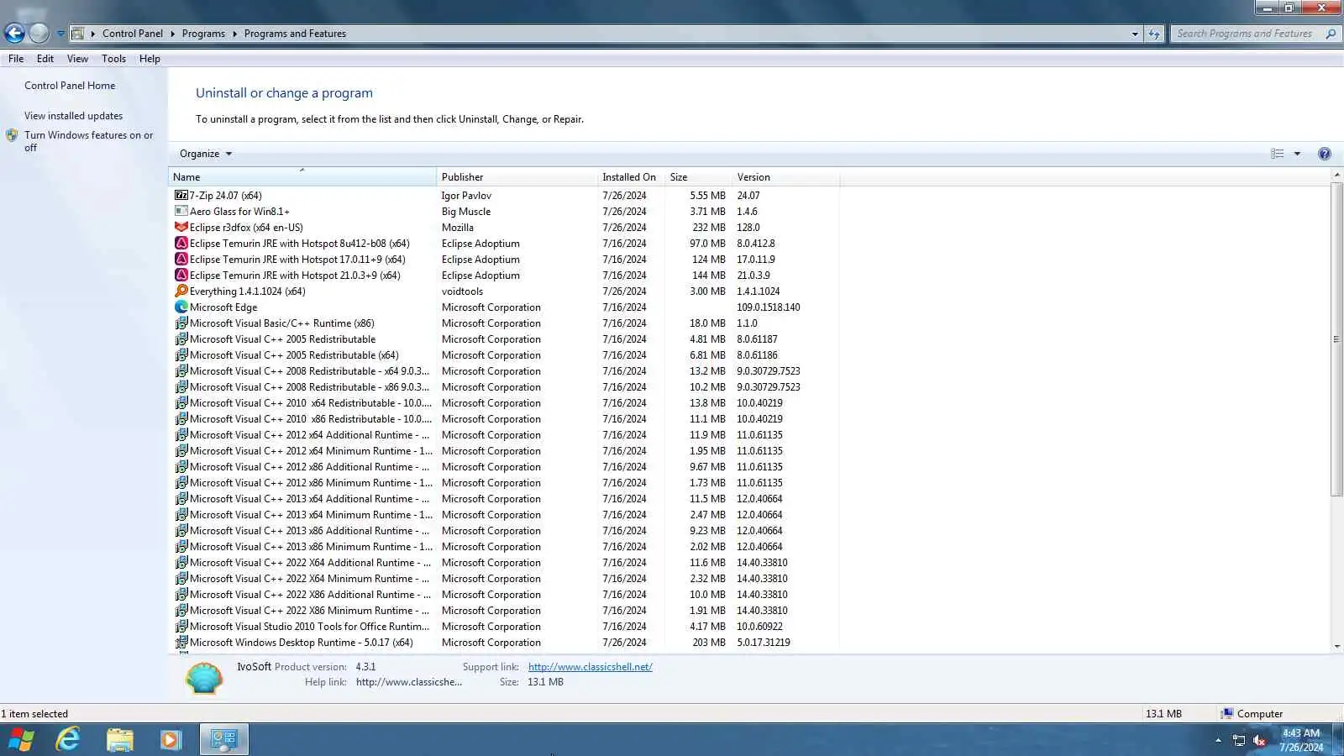
Task: Click the Classic Shell icon in details pane
Action: pos(204,677)
